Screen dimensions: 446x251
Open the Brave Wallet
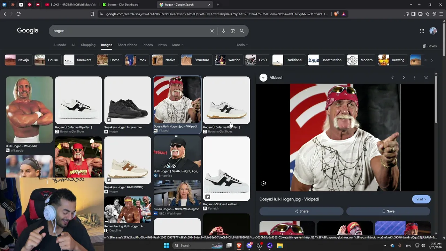(420, 14)
